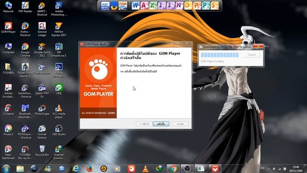The height and width of the screenshot is (173, 307).
Task: Select the VLC media player desktop icon
Action: click(59, 111)
